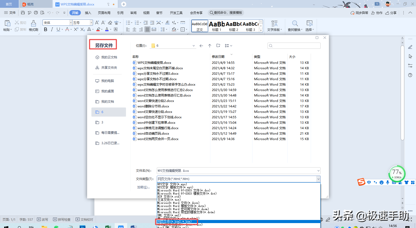Click the justify alignment icon

(x=147, y=30)
